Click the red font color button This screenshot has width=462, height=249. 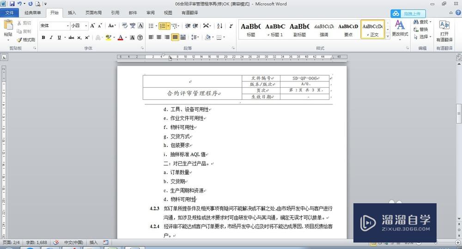point(120,37)
